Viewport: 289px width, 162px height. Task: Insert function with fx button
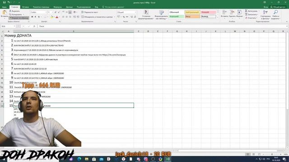pyautogui.click(x=34, y=26)
